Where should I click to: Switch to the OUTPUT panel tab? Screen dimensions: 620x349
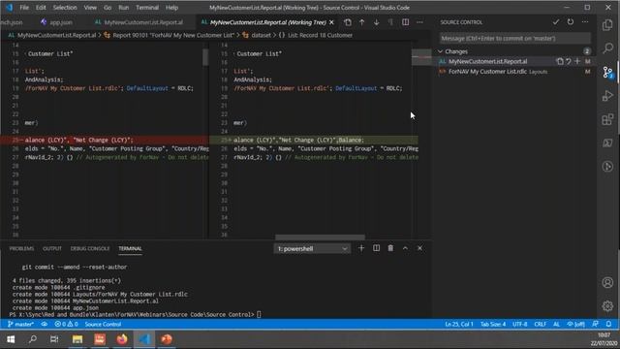point(52,248)
